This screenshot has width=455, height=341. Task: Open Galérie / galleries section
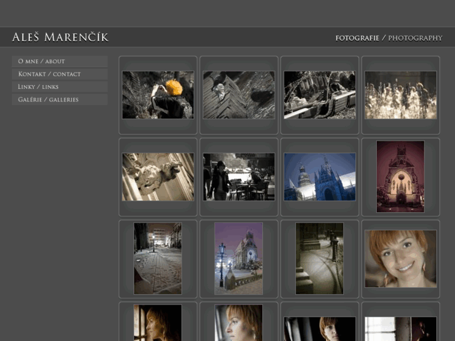[x=60, y=99]
